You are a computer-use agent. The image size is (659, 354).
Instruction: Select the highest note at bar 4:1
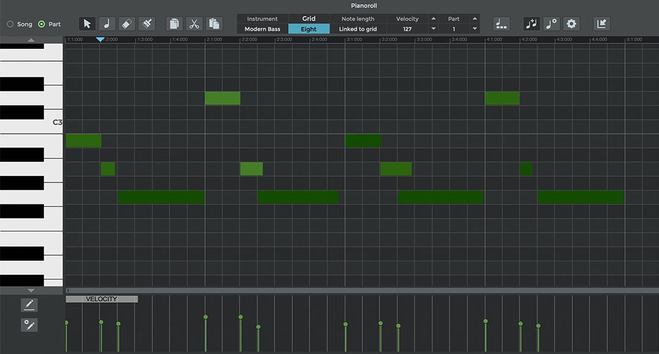[502, 98]
